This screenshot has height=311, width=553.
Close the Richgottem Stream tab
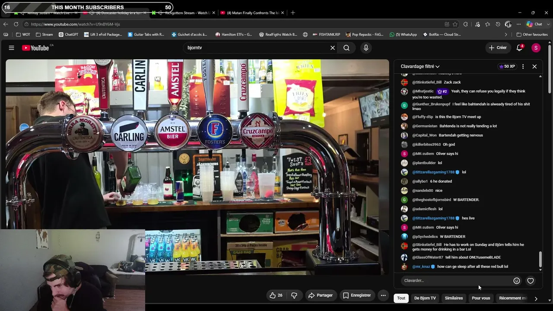[x=214, y=13]
